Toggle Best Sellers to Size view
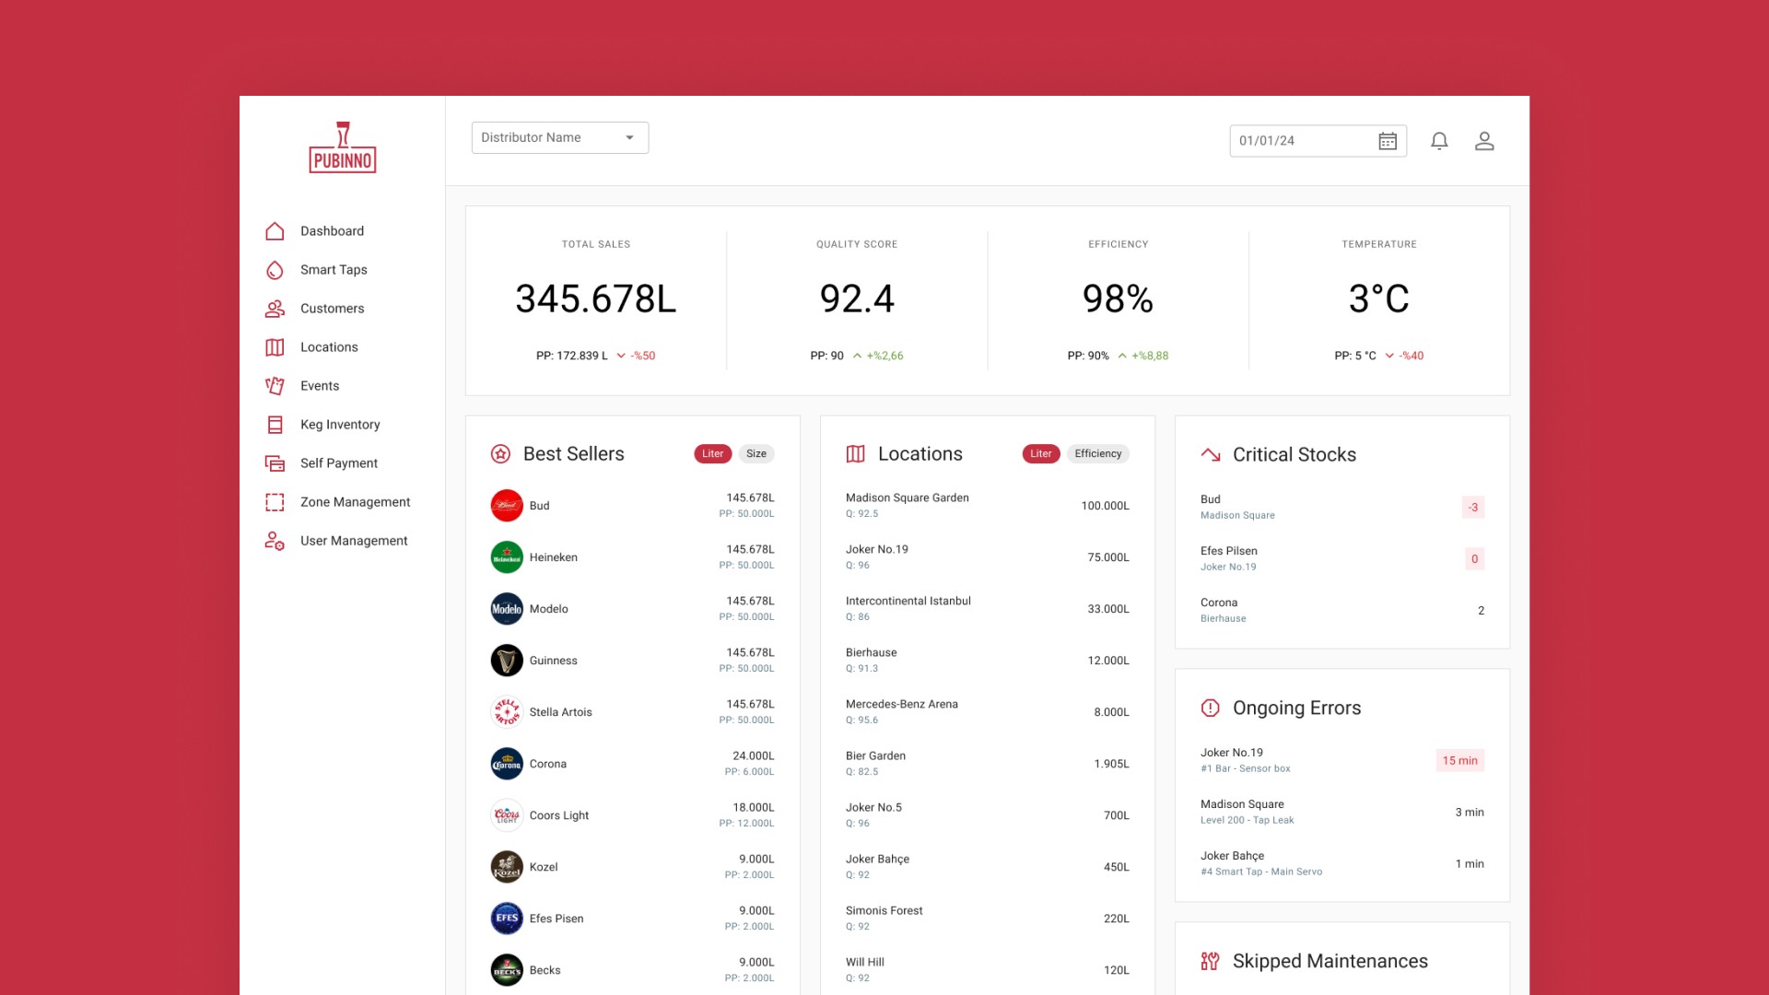The height and width of the screenshot is (995, 1769). (x=756, y=453)
